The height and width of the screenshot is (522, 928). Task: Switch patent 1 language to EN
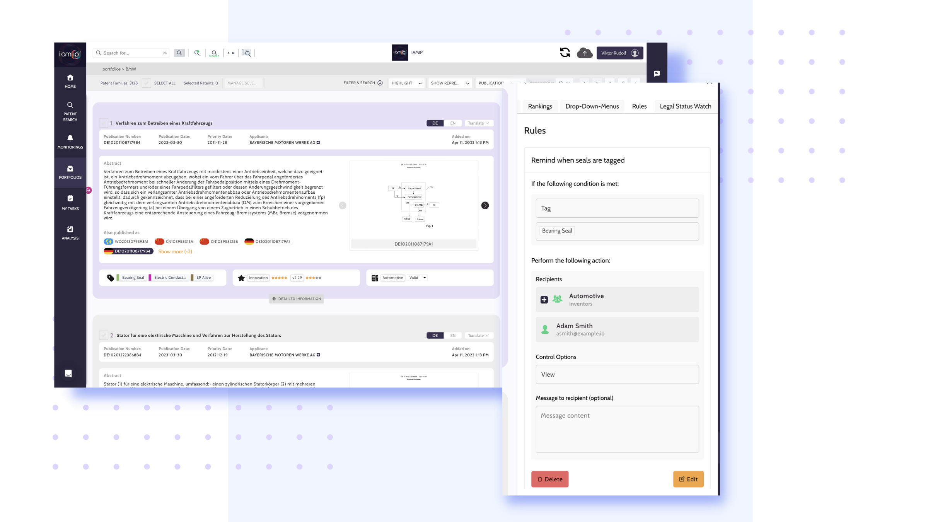click(x=453, y=123)
